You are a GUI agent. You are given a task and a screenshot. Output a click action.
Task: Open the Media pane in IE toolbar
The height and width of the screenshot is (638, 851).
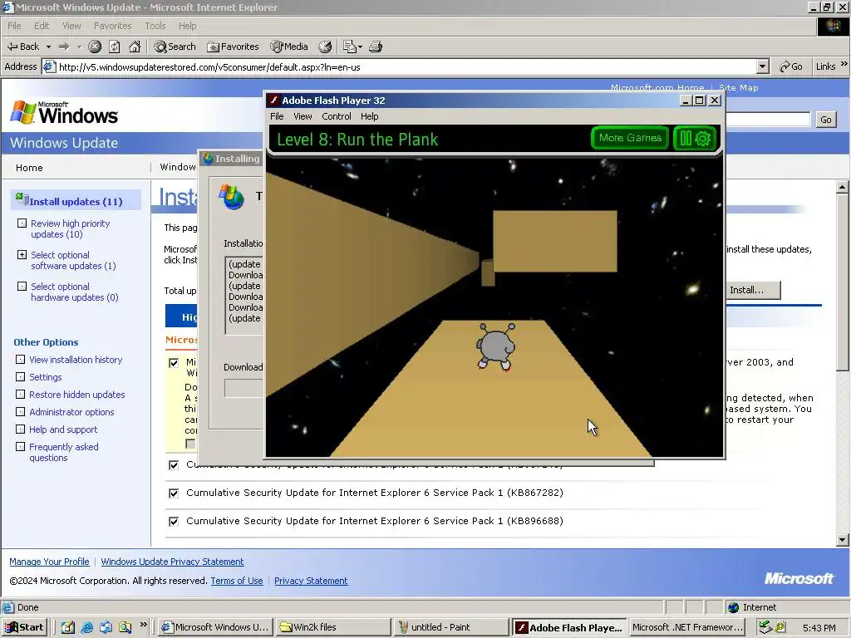click(x=289, y=47)
